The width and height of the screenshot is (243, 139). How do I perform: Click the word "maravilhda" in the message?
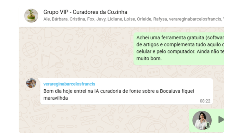tap(55, 98)
